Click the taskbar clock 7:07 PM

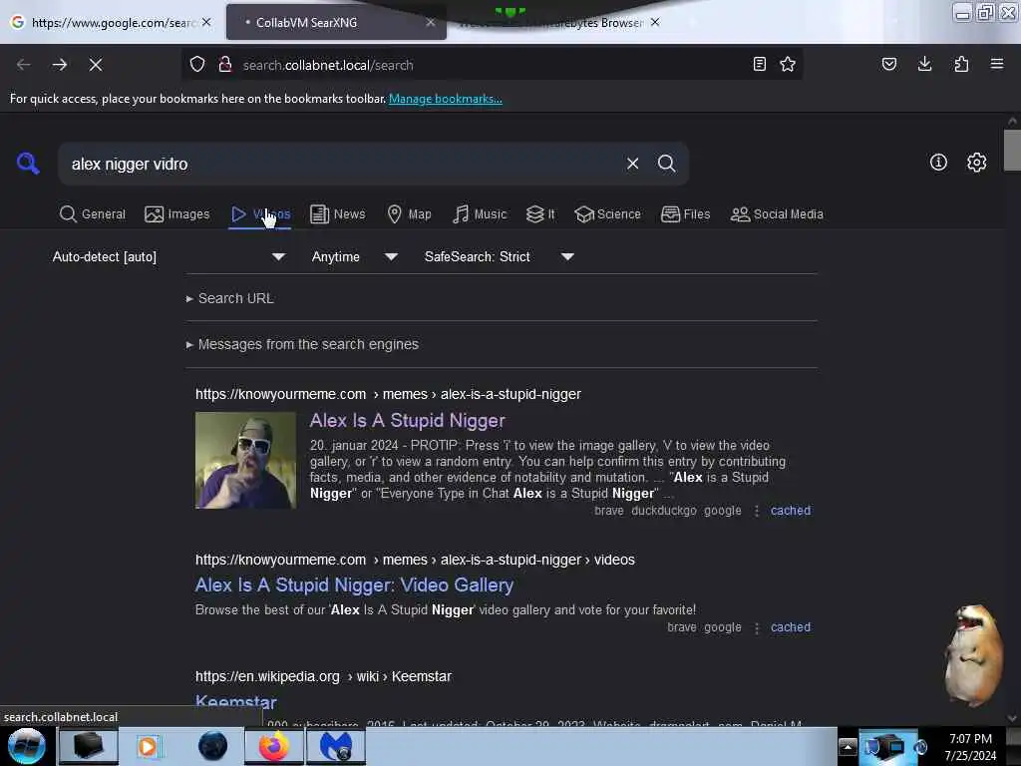click(970, 739)
